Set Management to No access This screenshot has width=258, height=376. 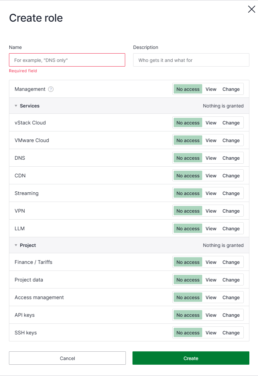(188, 89)
